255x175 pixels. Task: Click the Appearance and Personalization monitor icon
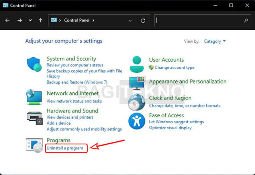click(137, 83)
